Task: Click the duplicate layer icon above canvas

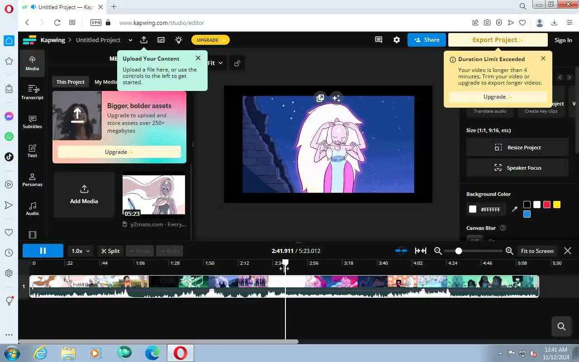Action: 320,98
